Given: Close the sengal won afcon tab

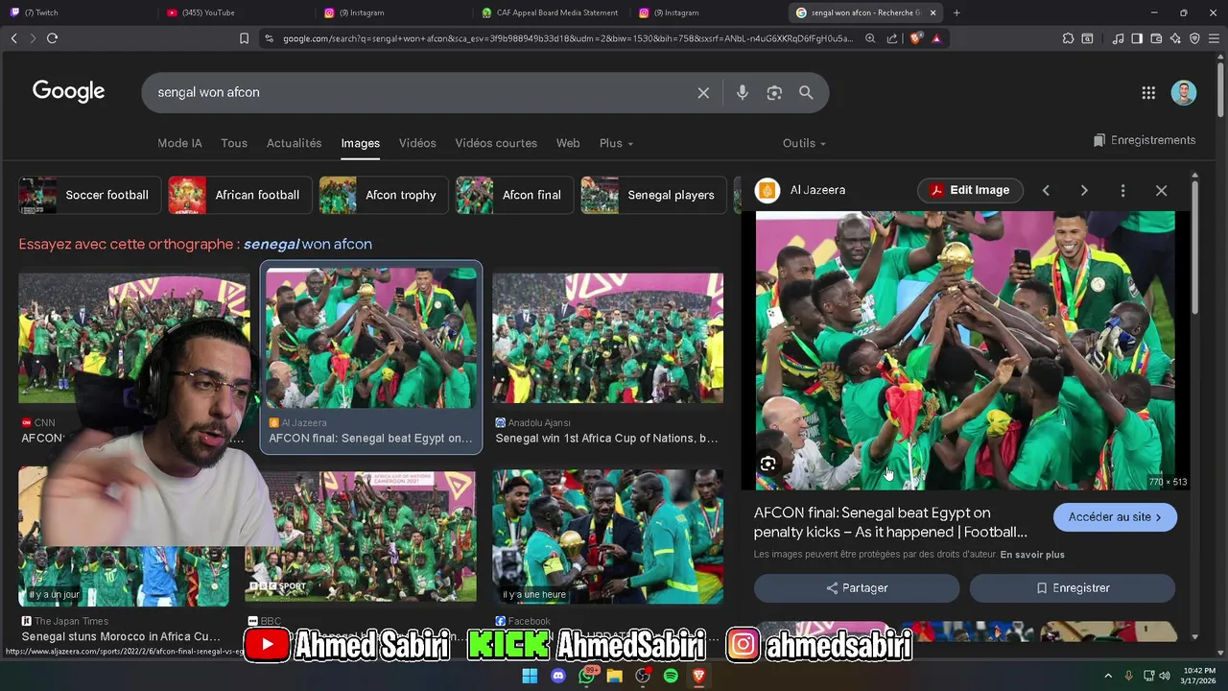Looking at the screenshot, I should (x=933, y=12).
